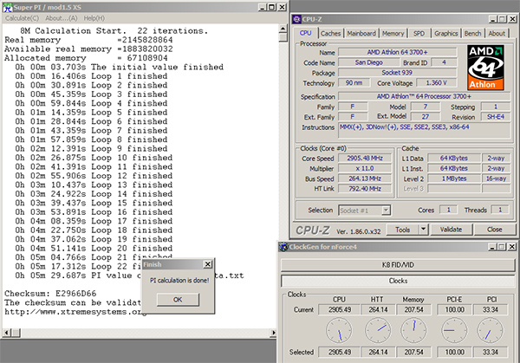Click the Core Speed value 2905.48 MHz
The image size is (520, 363).
point(365,159)
